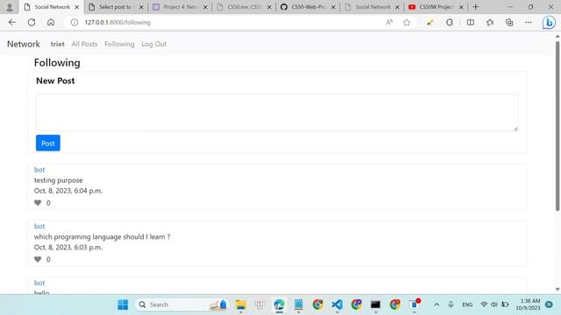Open the Following nav link
Screen dimensions: 561x315
tap(119, 44)
